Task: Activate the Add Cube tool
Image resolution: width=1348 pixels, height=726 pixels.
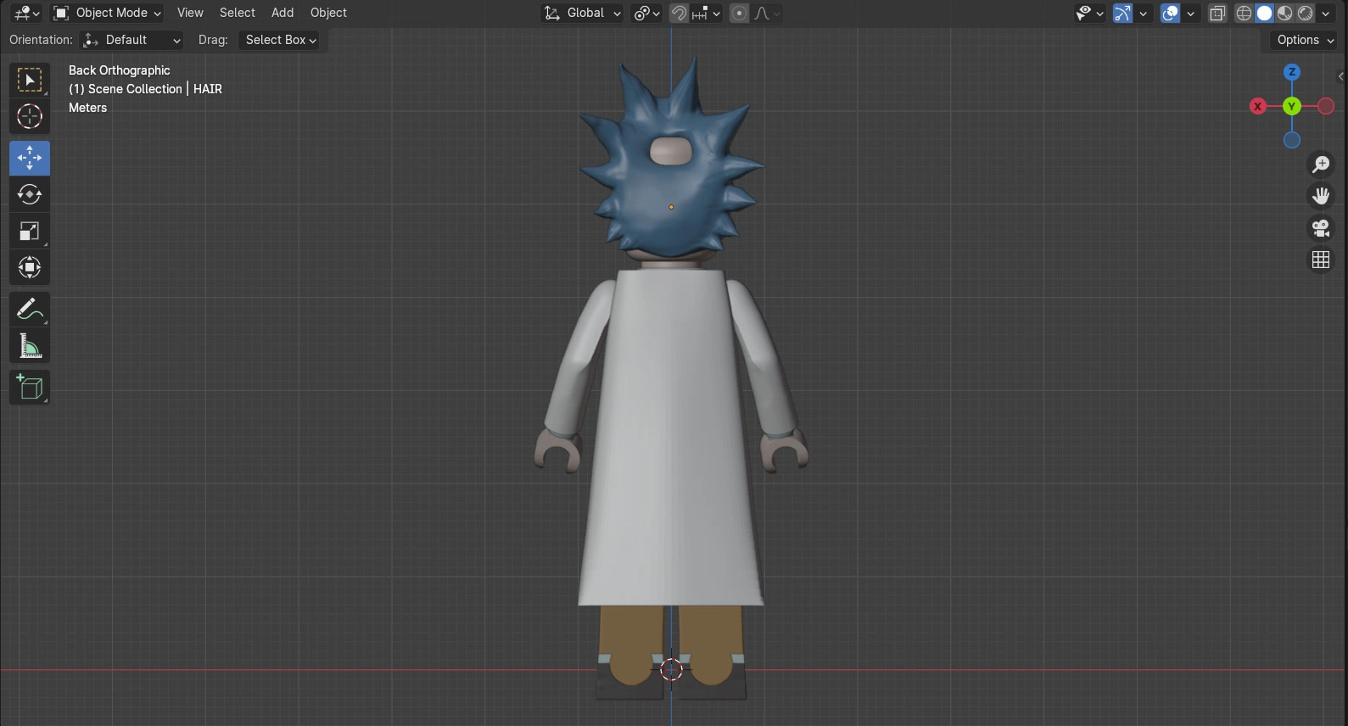Action: tap(30, 388)
